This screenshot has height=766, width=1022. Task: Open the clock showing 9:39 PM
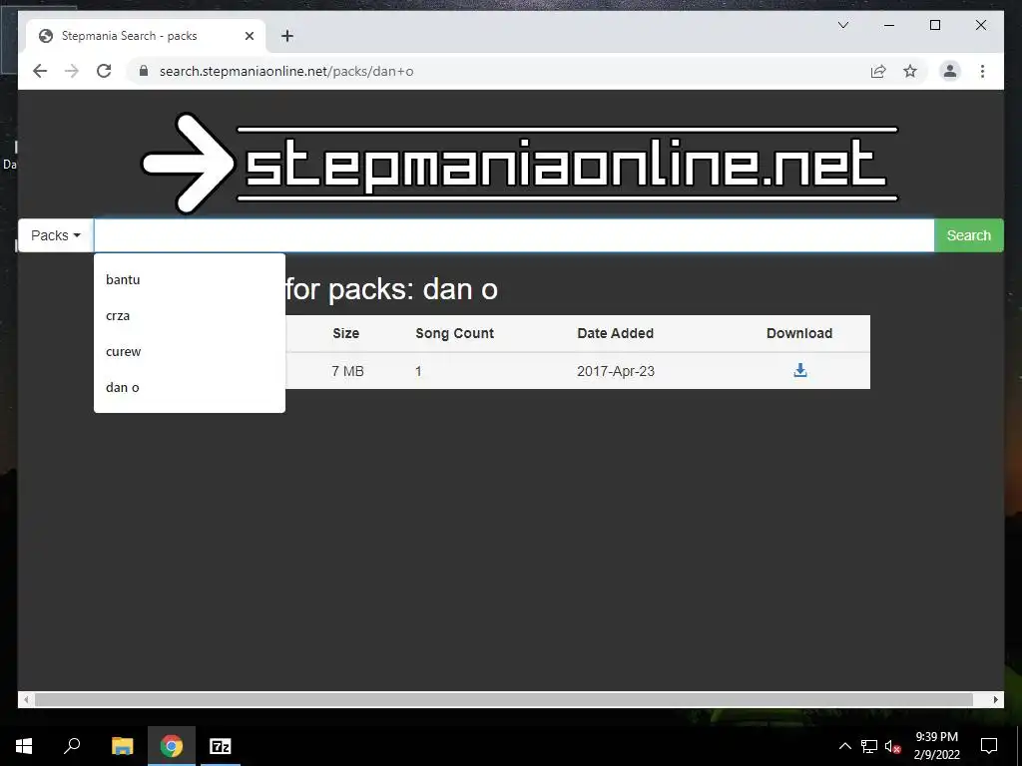pyautogui.click(x=936, y=746)
